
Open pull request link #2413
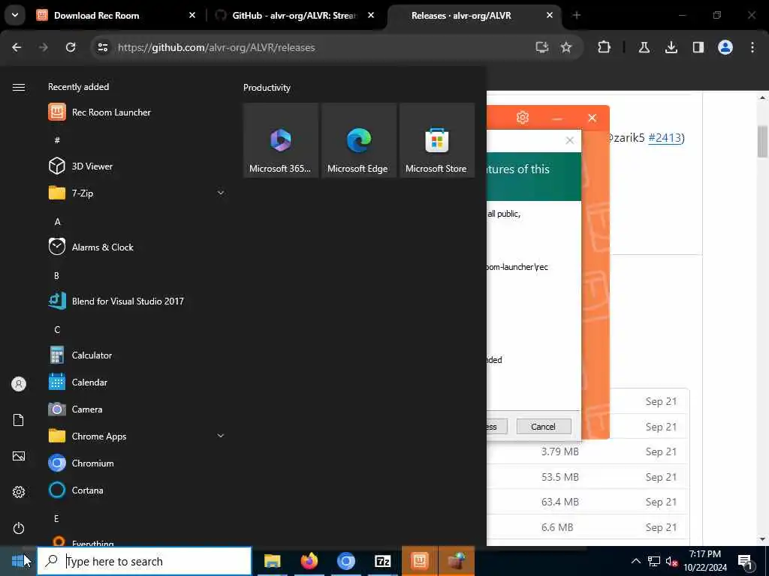pyautogui.click(x=665, y=138)
